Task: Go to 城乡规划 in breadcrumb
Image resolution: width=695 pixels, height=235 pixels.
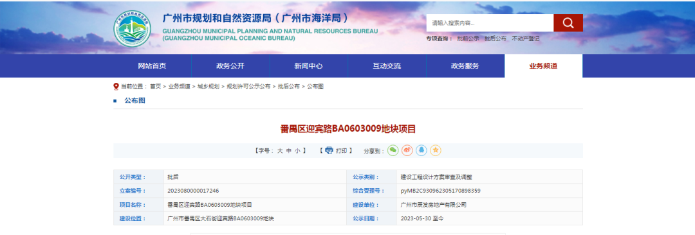Action: click(x=208, y=86)
